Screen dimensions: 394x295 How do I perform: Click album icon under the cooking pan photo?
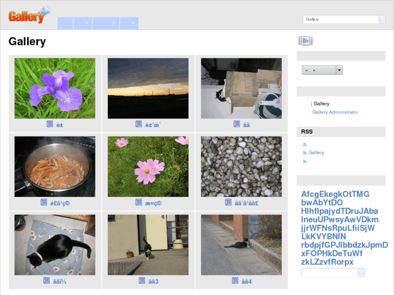tap(44, 202)
